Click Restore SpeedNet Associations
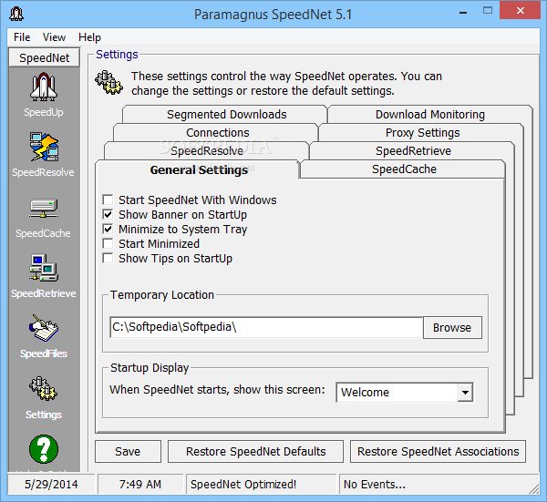Screen dimensions: 547x502 point(438,452)
